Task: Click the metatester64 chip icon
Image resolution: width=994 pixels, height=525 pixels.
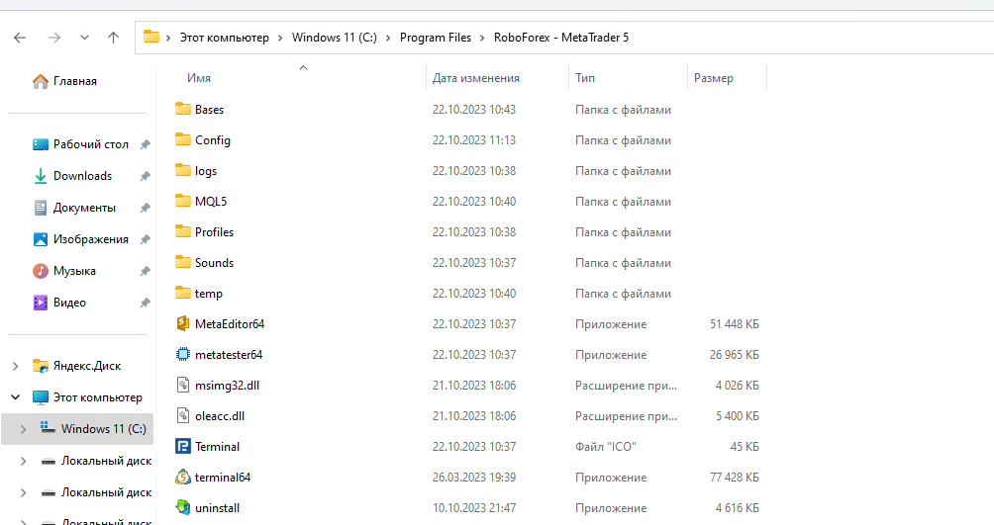Action: pyautogui.click(x=182, y=355)
